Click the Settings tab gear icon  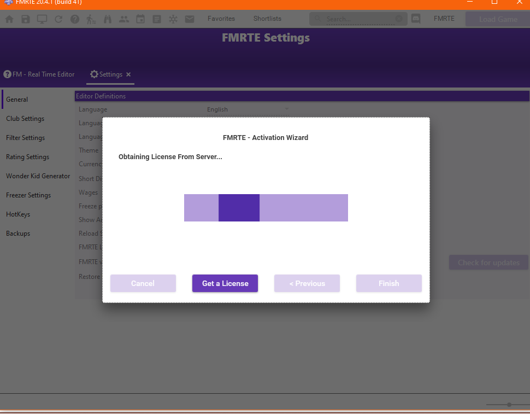[95, 74]
